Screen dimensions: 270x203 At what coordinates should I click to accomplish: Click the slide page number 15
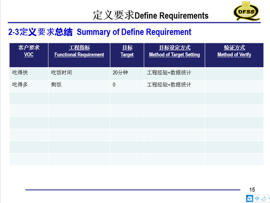(252, 190)
